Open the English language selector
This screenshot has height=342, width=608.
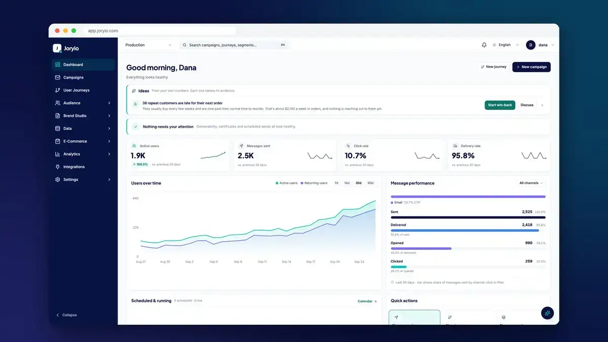coord(506,45)
